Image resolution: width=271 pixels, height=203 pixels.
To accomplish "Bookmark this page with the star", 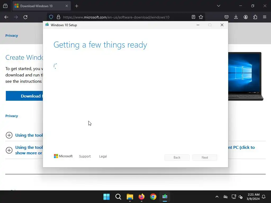I will (201, 17).
